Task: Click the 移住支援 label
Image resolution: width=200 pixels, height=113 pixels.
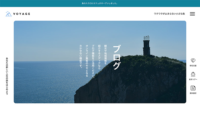Action: [193, 66]
